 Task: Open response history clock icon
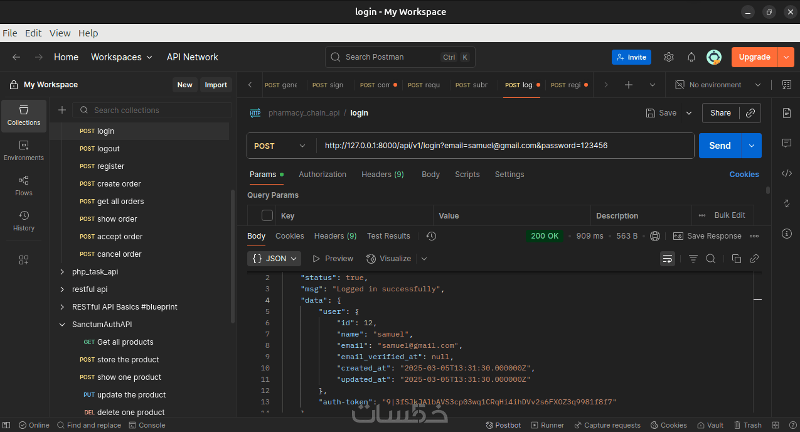point(431,236)
